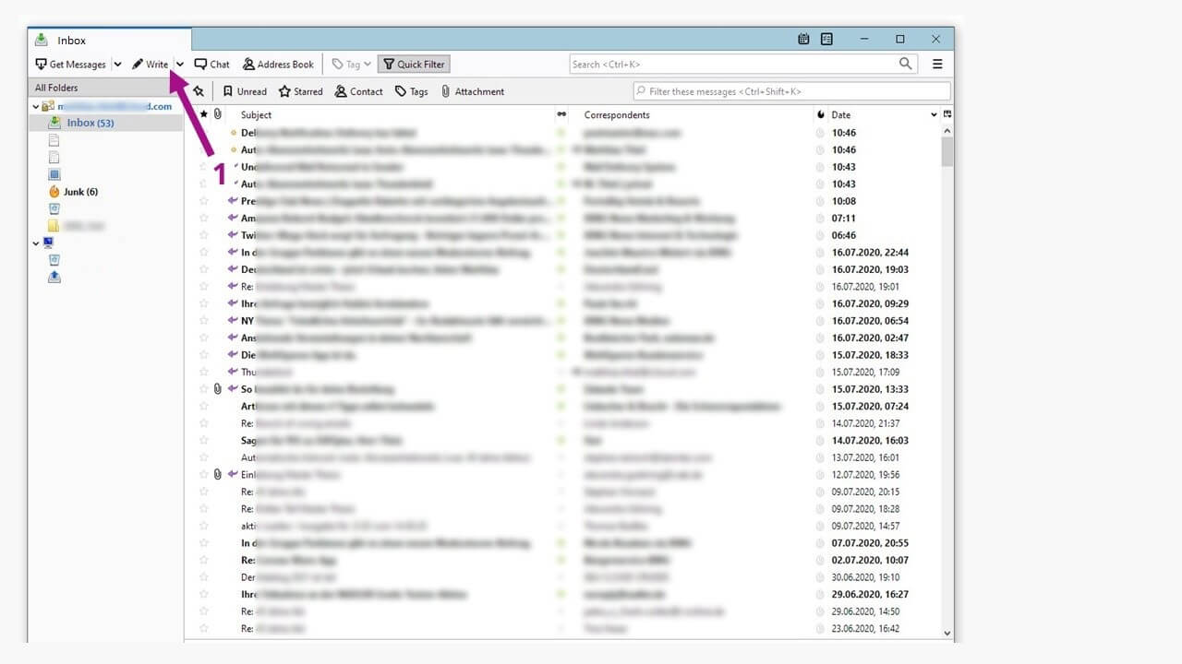The image size is (1182, 664).
Task: Click the pin icon to keep filters applied
Action: (199, 91)
